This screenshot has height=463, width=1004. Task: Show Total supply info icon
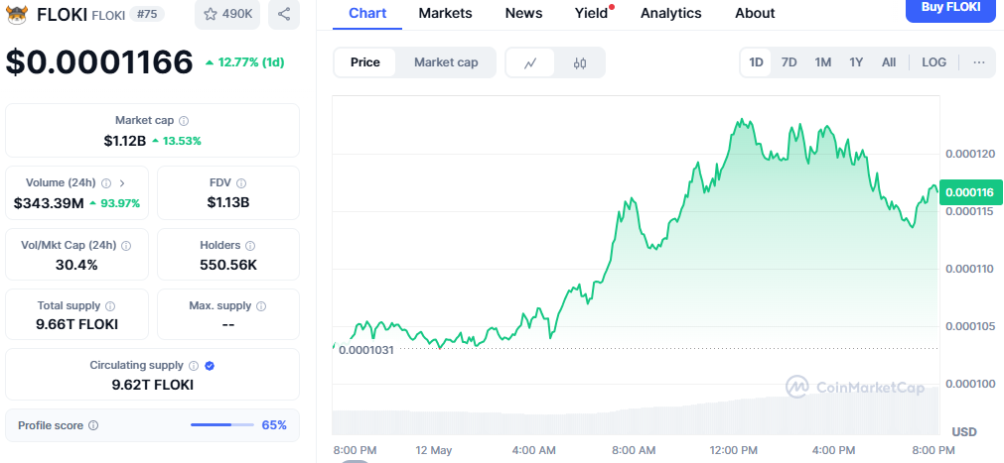(x=110, y=306)
